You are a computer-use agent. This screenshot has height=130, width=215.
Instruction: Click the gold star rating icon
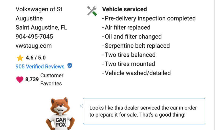pyautogui.click(x=20, y=58)
